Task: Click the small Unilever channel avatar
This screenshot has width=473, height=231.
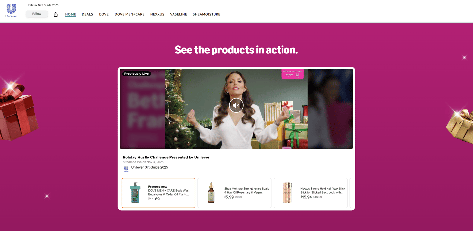Action: pos(126,169)
